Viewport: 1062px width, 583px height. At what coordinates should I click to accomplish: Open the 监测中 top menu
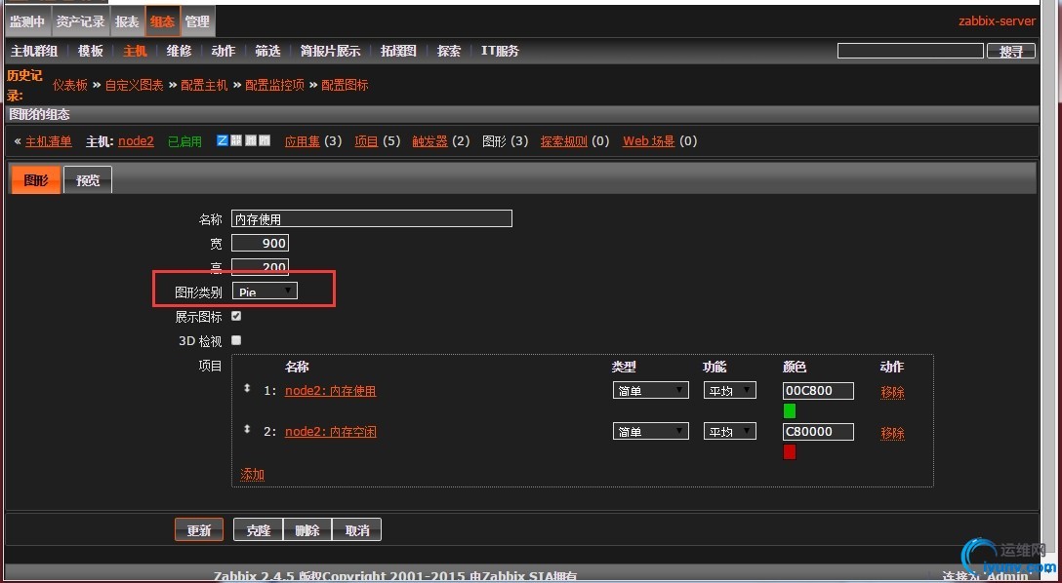(x=27, y=21)
